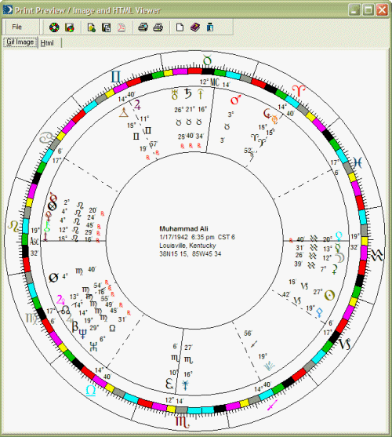
Task: Click the cyan Venus symbol
Action: click(339, 236)
